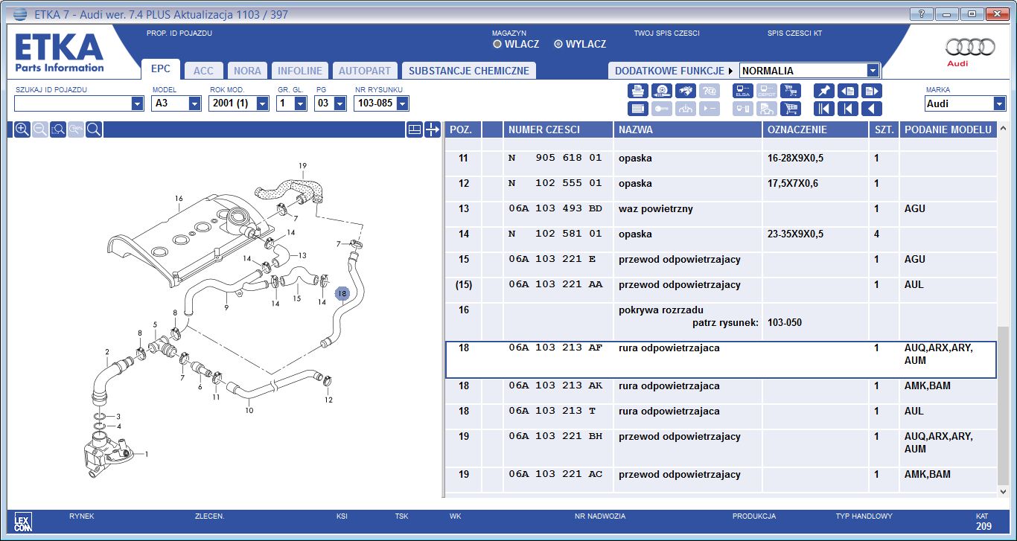Open the PG dropdown showing 03
1017x541 pixels.
339,104
